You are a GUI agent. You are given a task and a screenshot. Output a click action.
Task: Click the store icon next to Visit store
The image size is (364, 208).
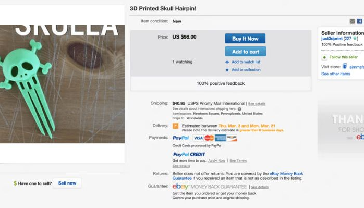[345, 66]
